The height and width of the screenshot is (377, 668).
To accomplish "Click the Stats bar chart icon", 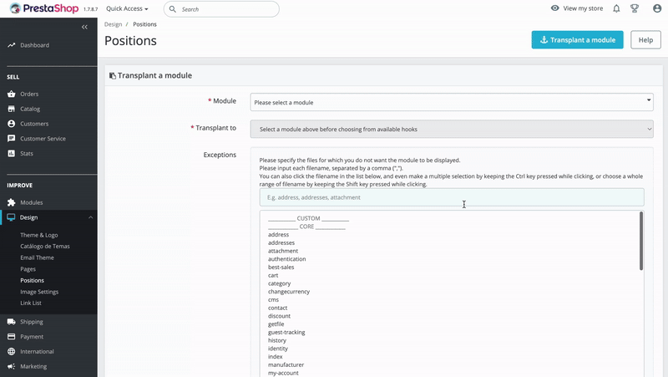I will (11, 154).
